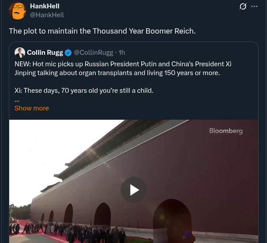267x243 pixels.
Task: Open quoted tweet text about hot mic
Action: (123, 68)
